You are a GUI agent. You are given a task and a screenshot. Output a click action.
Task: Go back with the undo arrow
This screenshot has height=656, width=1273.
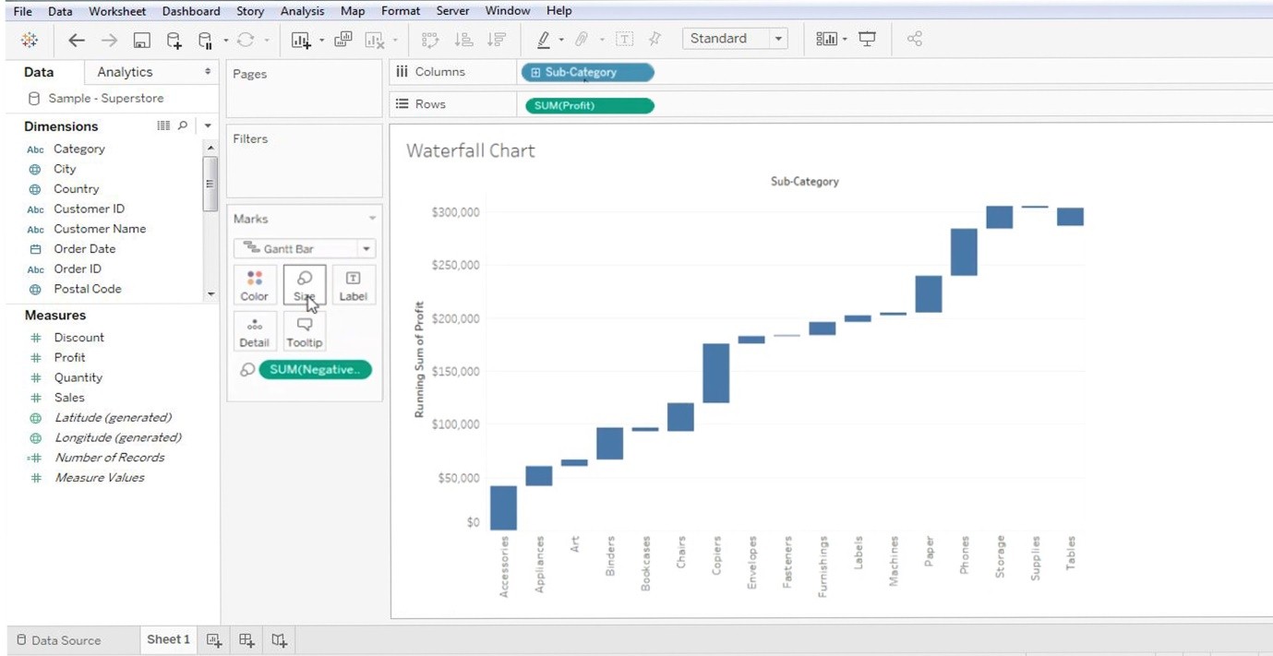point(77,40)
